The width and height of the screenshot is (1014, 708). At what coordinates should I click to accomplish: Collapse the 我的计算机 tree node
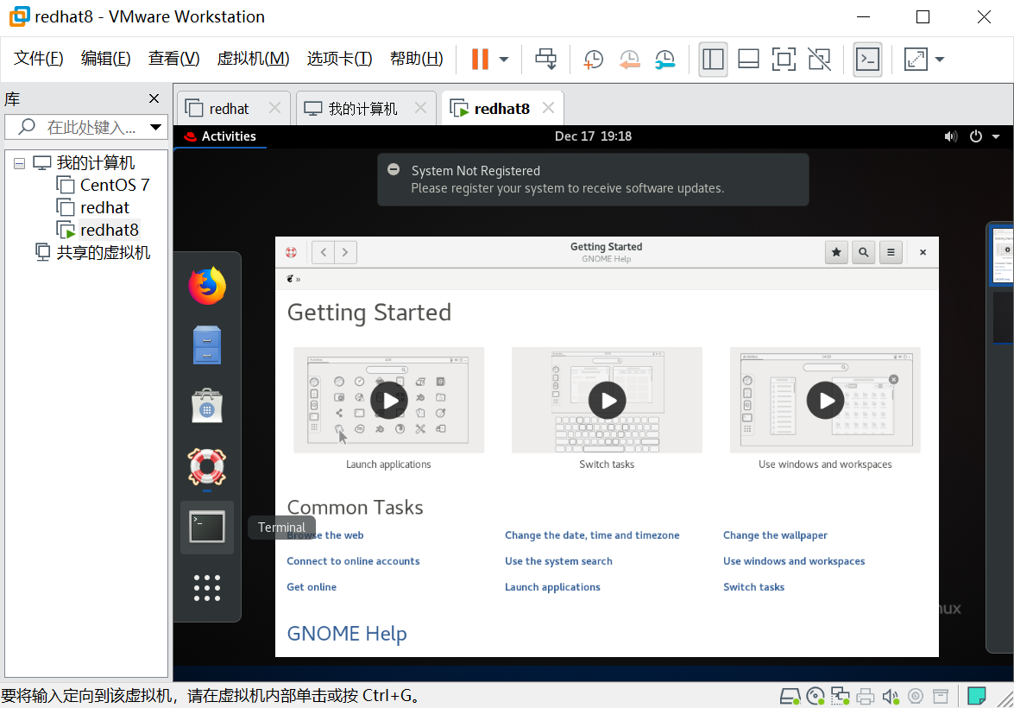(x=19, y=163)
